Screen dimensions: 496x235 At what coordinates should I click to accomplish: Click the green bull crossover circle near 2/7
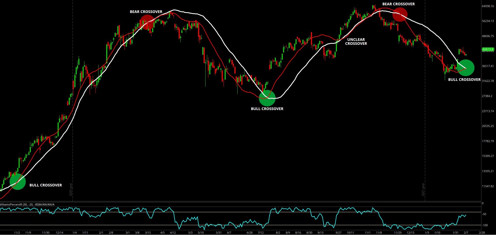pyautogui.click(x=465, y=68)
